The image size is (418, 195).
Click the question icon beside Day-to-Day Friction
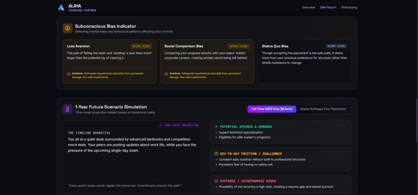(216, 154)
